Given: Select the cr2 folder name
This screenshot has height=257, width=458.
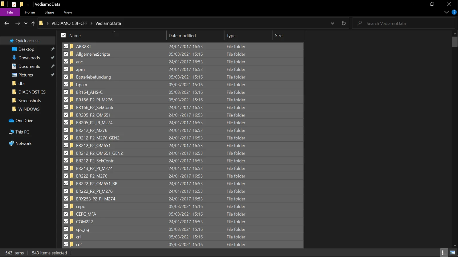Looking at the screenshot, I should point(79,244).
